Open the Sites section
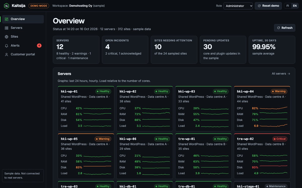The width and height of the screenshot is (302, 188). click(23, 37)
